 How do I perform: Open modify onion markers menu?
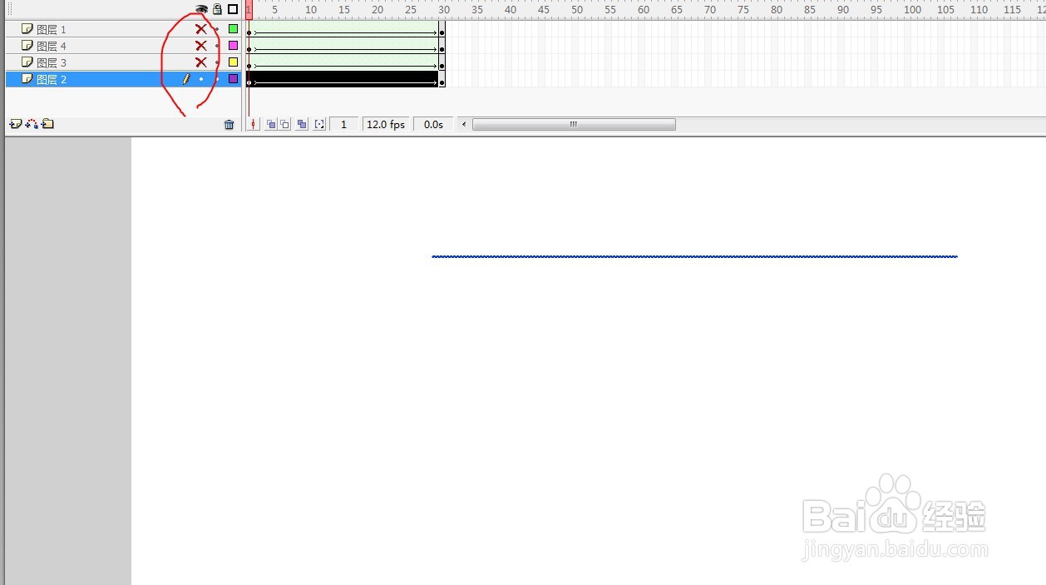coord(319,124)
